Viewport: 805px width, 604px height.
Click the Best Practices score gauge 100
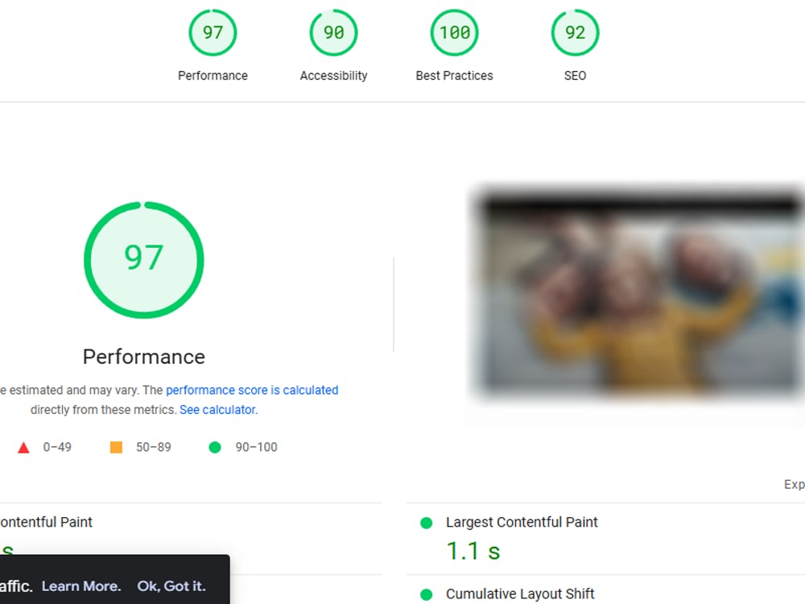point(454,32)
